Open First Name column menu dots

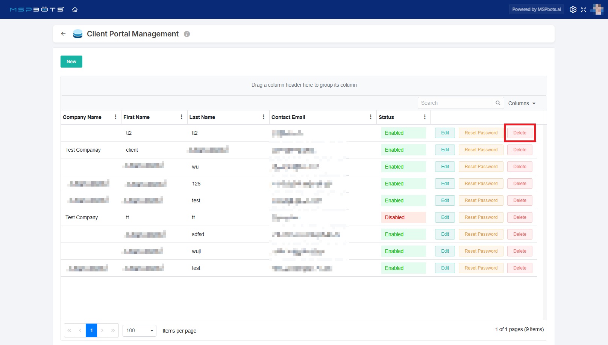[x=181, y=117]
